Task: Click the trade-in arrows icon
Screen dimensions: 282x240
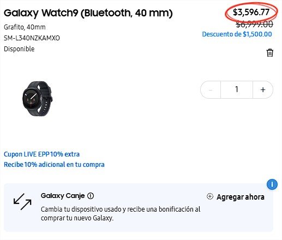Action: pyautogui.click(x=22, y=202)
